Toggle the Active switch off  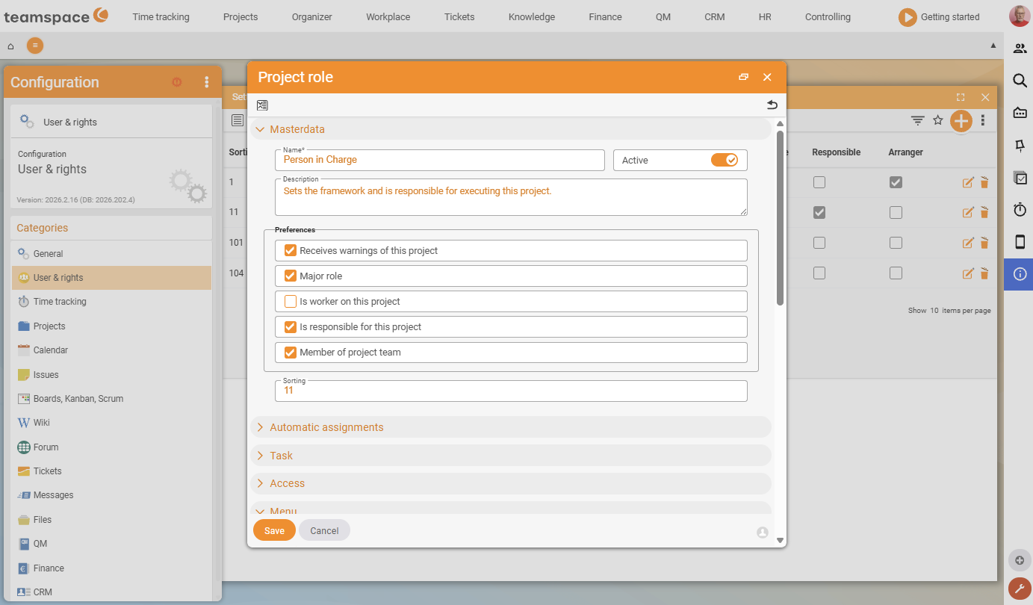[x=724, y=160]
